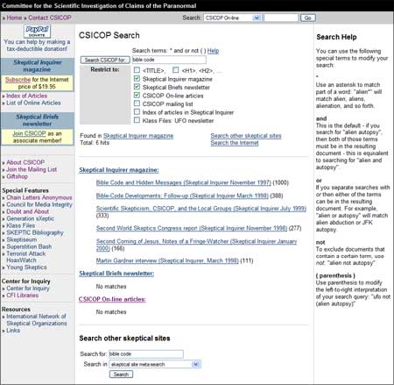The width and height of the screenshot is (394, 385).
Task: Click Search the Internet link
Action: (235, 143)
